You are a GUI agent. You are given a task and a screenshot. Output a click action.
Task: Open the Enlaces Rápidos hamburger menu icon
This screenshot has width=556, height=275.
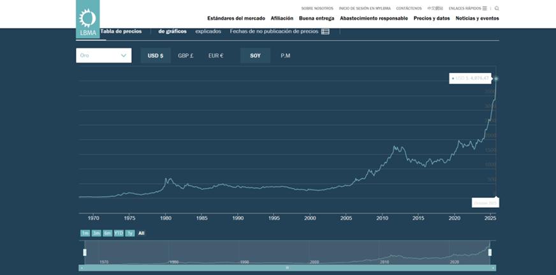(485, 8)
